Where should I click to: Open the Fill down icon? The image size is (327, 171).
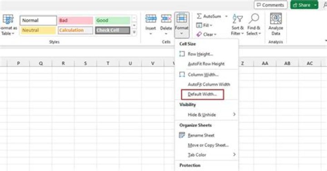(199, 25)
